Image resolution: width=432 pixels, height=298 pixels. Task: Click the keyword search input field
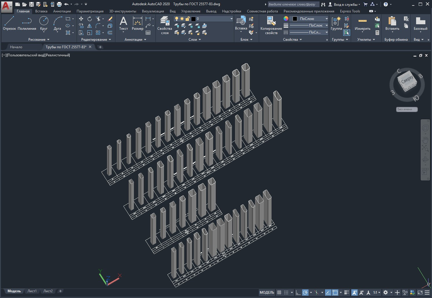[x=293, y=4]
